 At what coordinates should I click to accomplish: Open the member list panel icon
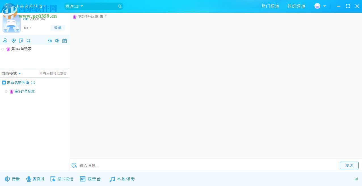[5, 40]
